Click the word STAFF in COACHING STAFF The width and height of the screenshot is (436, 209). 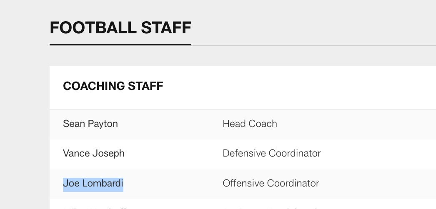[x=145, y=86]
